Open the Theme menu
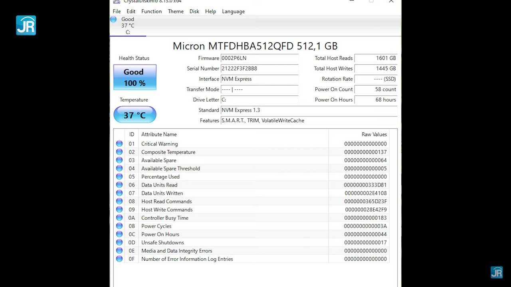 [176, 12]
